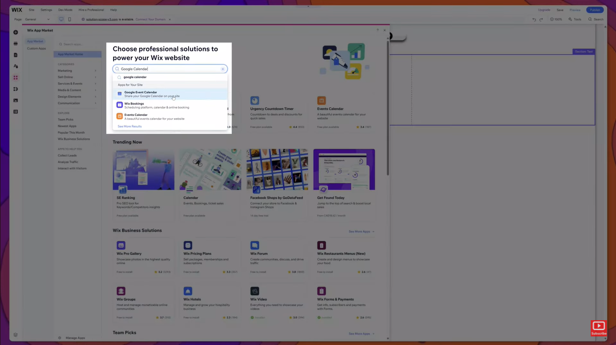Click the Wix Forum app icon
Viewport: 616px width, 345px height.
tap(255, 245)
